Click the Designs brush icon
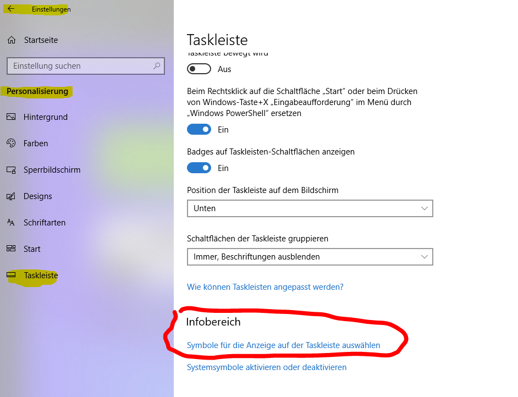 tap(11, 196)
